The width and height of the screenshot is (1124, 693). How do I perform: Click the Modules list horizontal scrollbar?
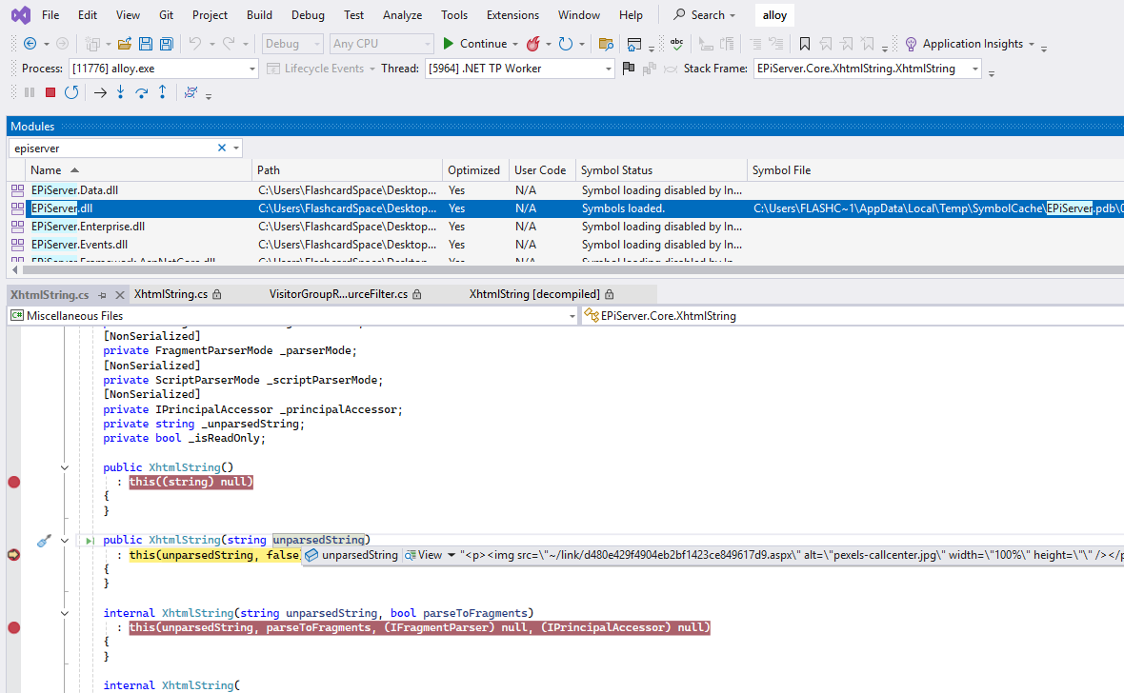[x=572, y=270]
